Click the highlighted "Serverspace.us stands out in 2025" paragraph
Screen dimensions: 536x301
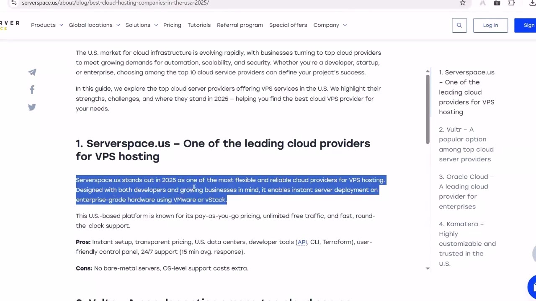[x=230, y=190]
